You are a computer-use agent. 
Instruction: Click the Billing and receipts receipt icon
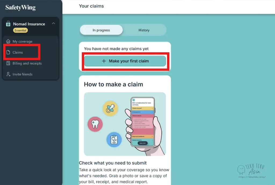tap(8, 63)
